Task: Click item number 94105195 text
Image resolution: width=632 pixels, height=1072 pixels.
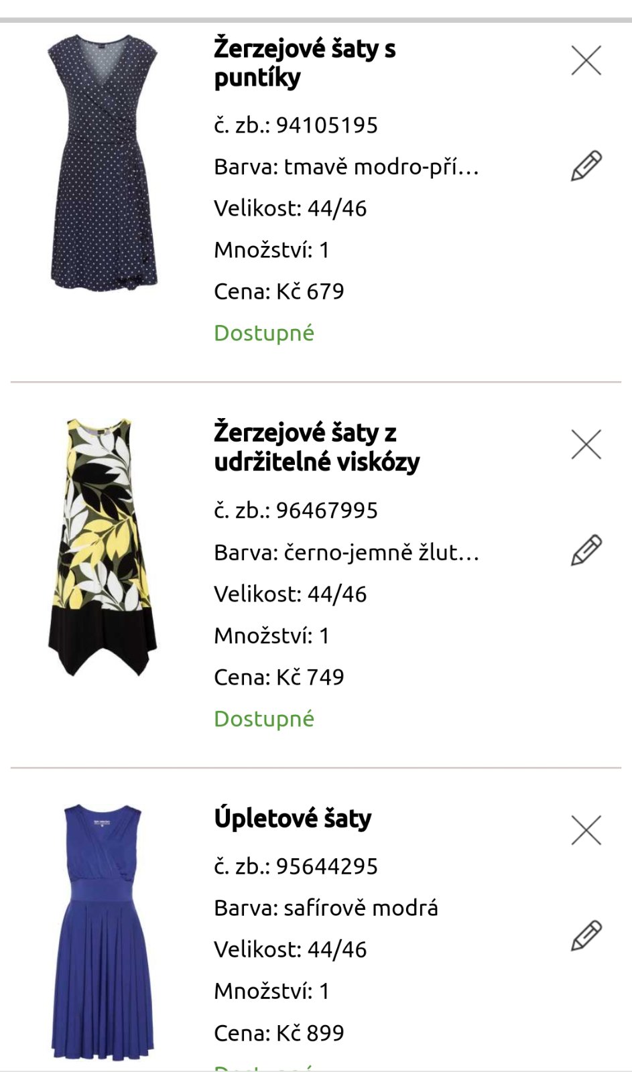Action: click(x=296, y=125)
